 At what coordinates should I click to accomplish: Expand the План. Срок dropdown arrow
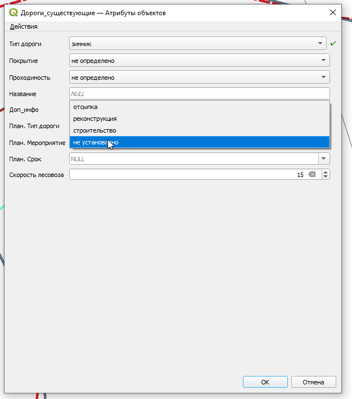(324, 158)
